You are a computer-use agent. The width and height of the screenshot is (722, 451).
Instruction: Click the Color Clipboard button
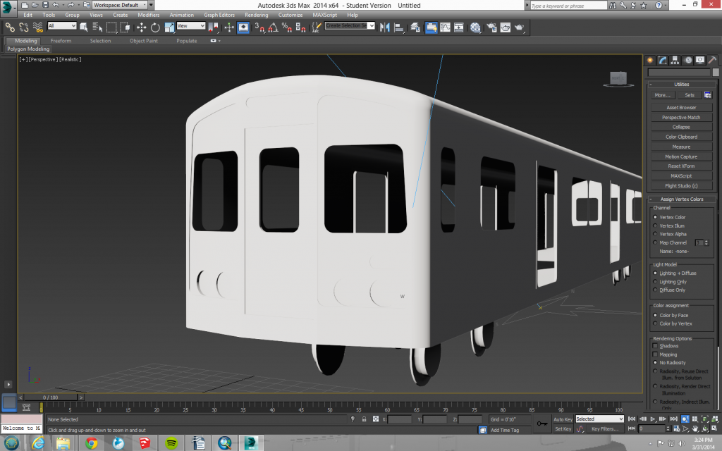[682, 137]
